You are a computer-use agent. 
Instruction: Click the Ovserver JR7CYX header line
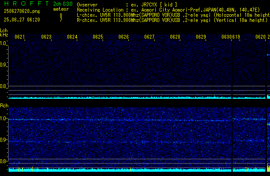coord(127,5)
